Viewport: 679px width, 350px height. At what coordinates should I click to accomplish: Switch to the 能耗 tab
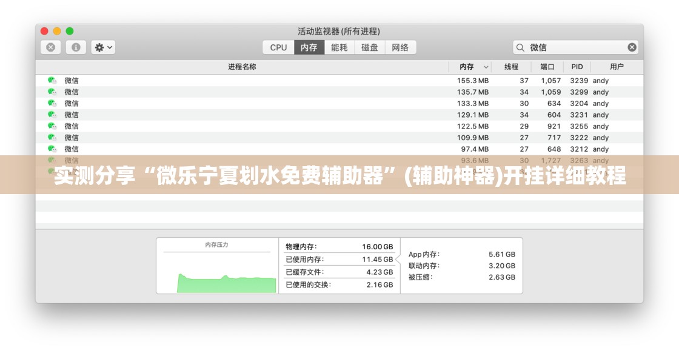(x=339, y=47)
